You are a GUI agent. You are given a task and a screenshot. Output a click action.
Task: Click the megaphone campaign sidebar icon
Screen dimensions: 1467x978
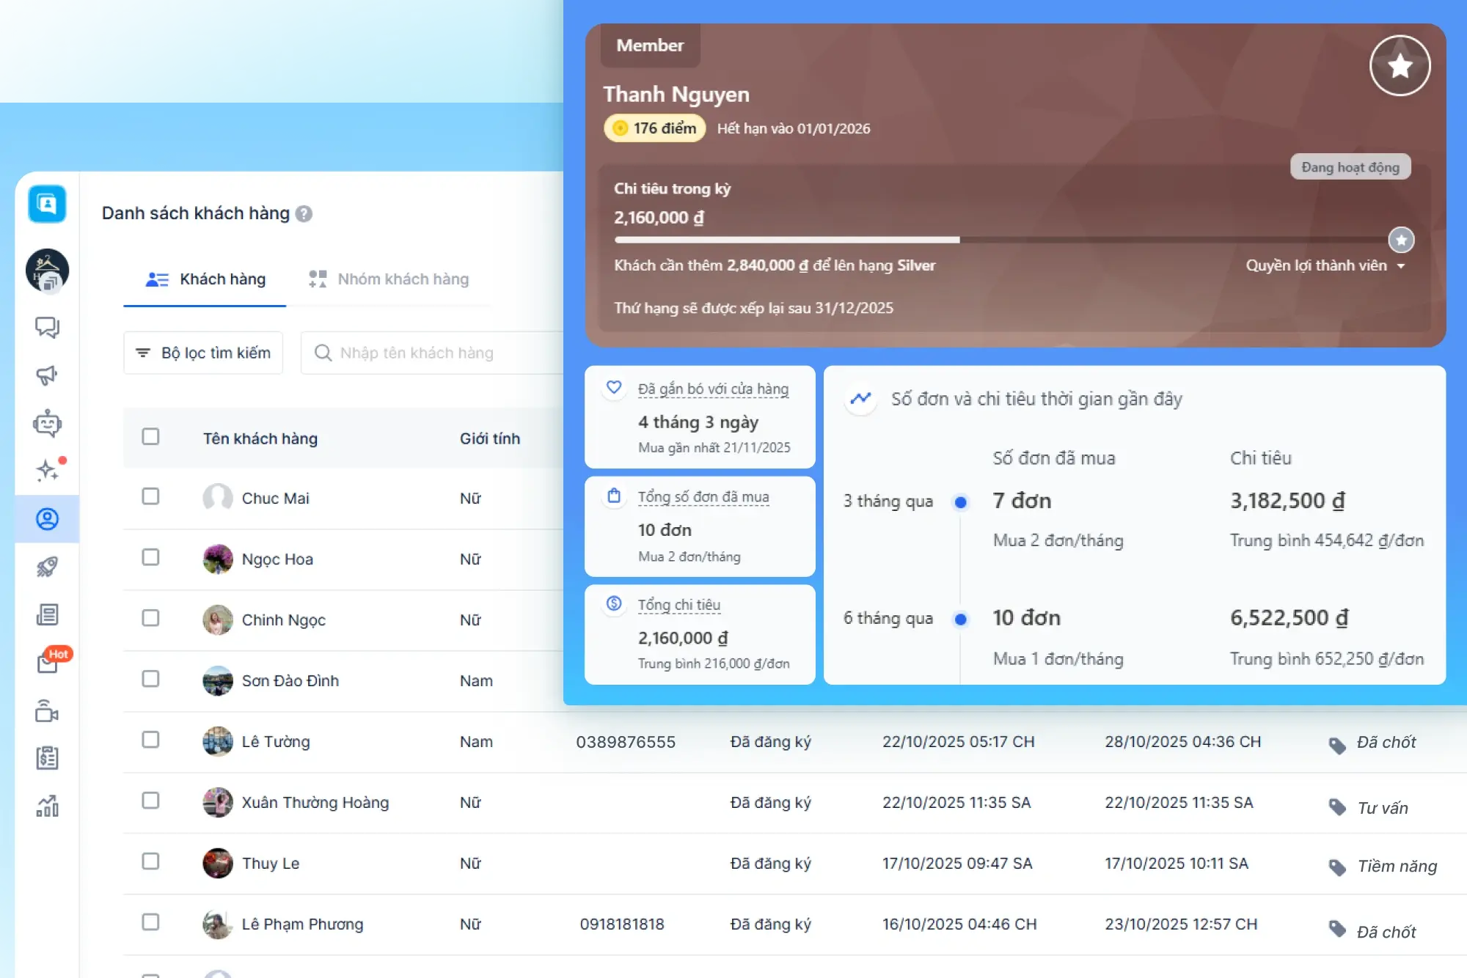coord(47,375)
